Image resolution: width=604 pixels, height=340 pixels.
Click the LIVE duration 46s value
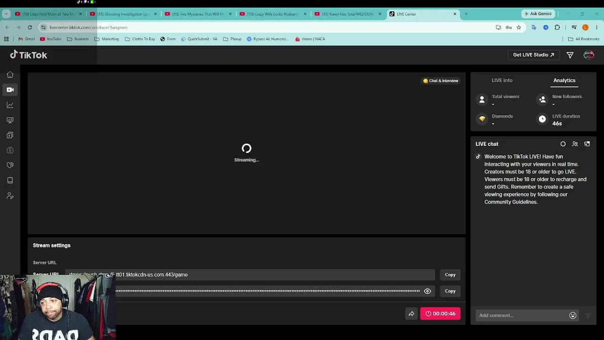click(x=557, y=124)
